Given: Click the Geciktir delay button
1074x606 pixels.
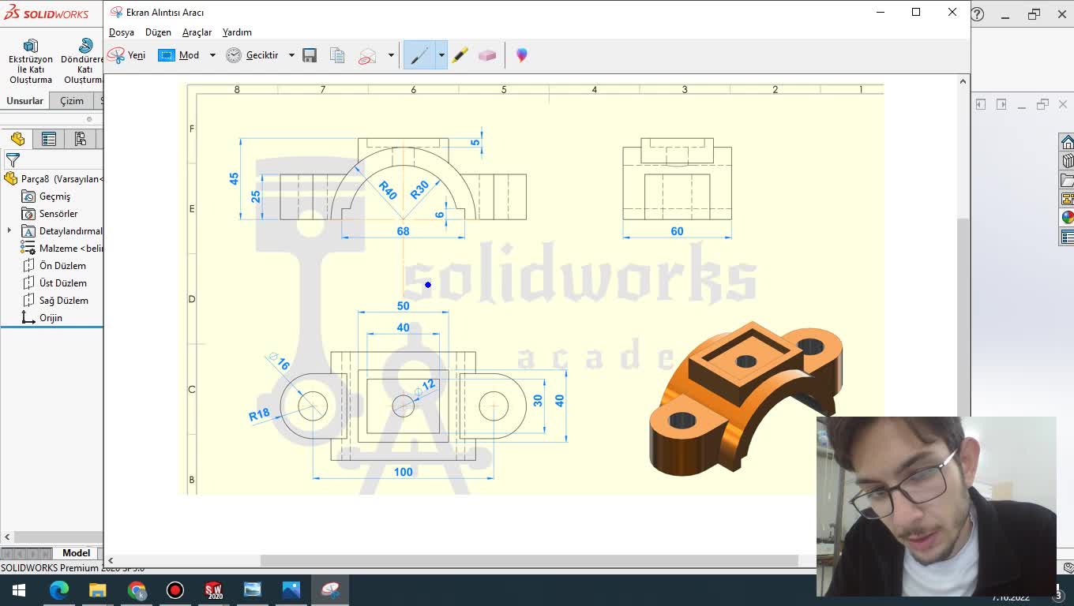Looking at the screenshot, I should click(x=253, y=55).
